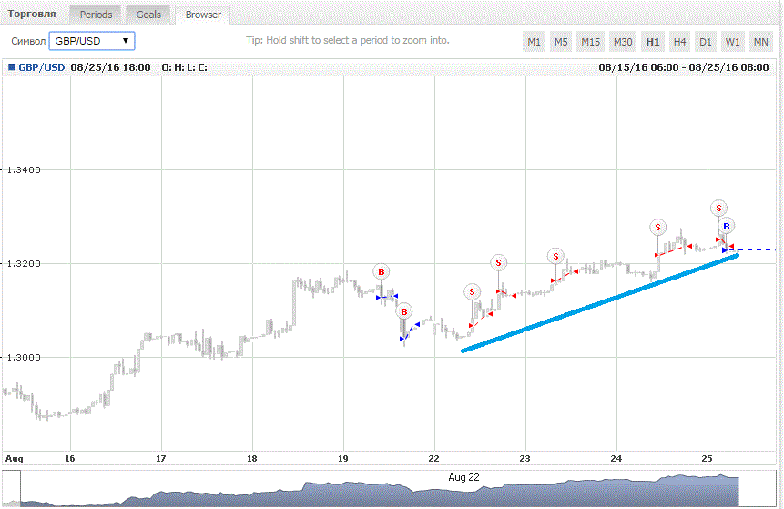Click the 1.3400 price axis label
Viewport: 784px width, 509px height.
pyautogui.click(x=24, y=170)
